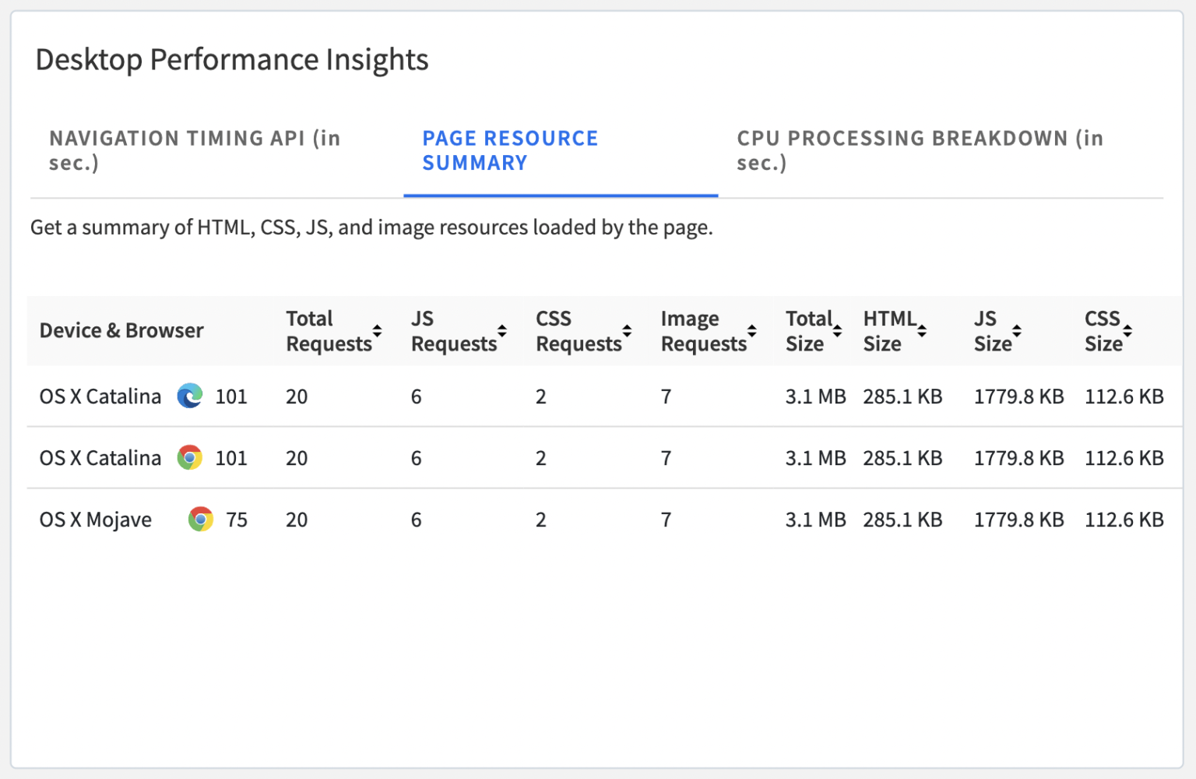Screen dimensions: 1196x779
Task: Click the Desktop Performance Insights heading
Action: pos(232,60)
